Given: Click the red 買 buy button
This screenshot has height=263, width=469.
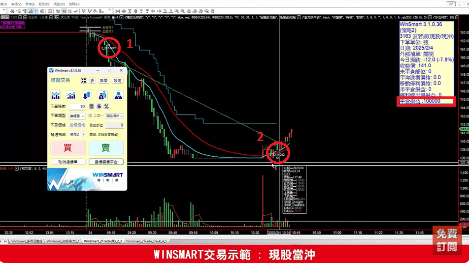Looking at the screenshot, I should click(68, 148).
